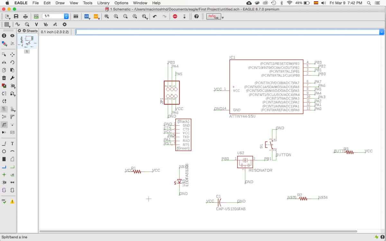Click the Stop command red icon
This screenshot has height=241, width=386.
pos(175,16)
